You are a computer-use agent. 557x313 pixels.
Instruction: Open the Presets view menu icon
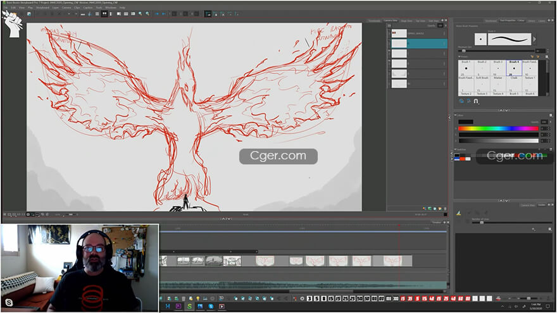tap(547, 56)
